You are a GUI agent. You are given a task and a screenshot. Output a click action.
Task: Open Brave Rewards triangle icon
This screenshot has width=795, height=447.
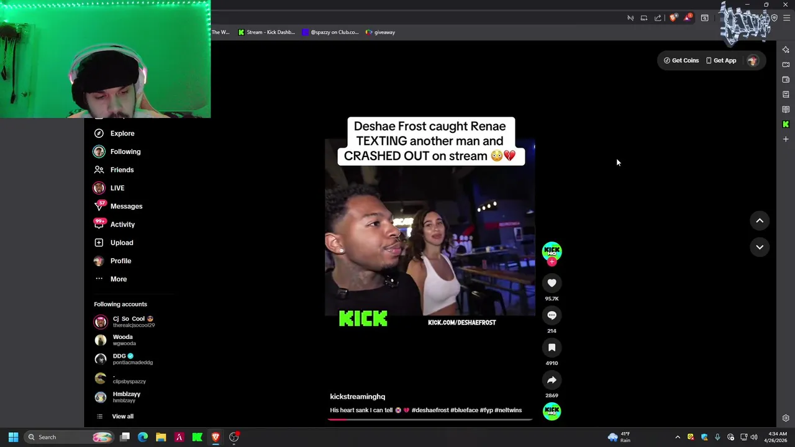click(x=687, y=17)
